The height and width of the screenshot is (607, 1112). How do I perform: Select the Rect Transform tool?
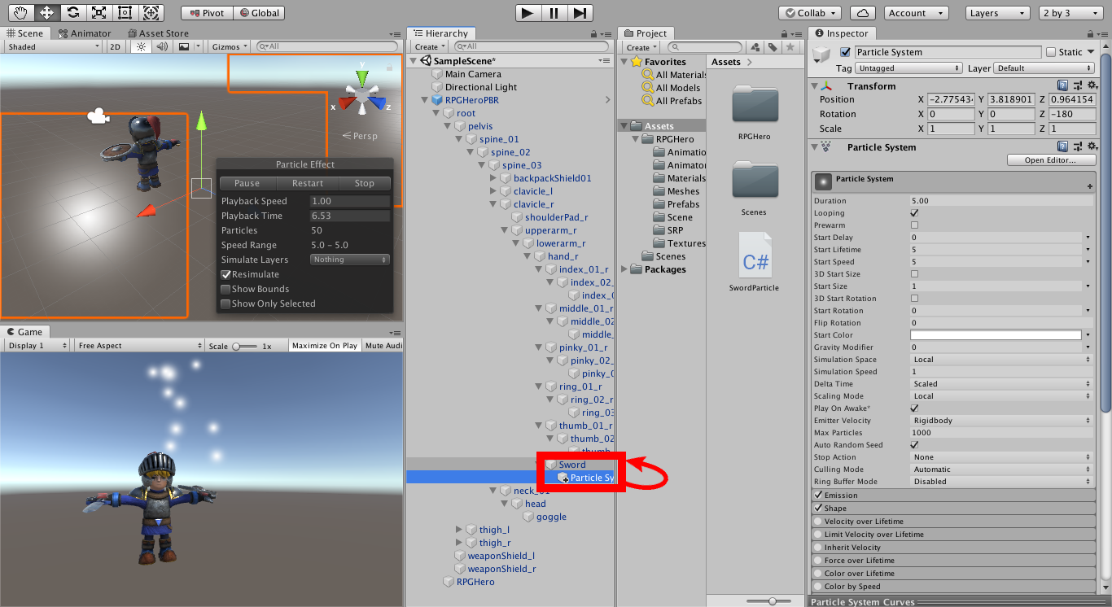coord(125,13)
